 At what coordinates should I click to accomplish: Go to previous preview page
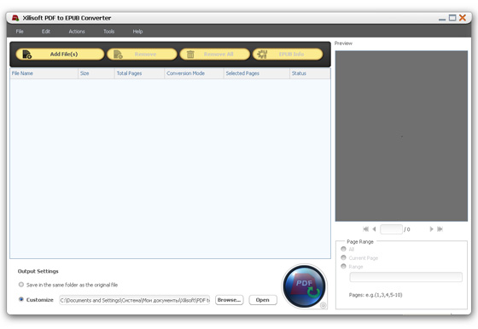coord(374,229)
